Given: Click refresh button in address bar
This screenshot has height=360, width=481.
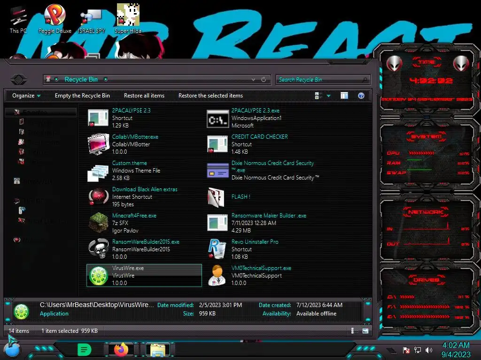Looking at the screenshot, I should (x=264, y=80).
